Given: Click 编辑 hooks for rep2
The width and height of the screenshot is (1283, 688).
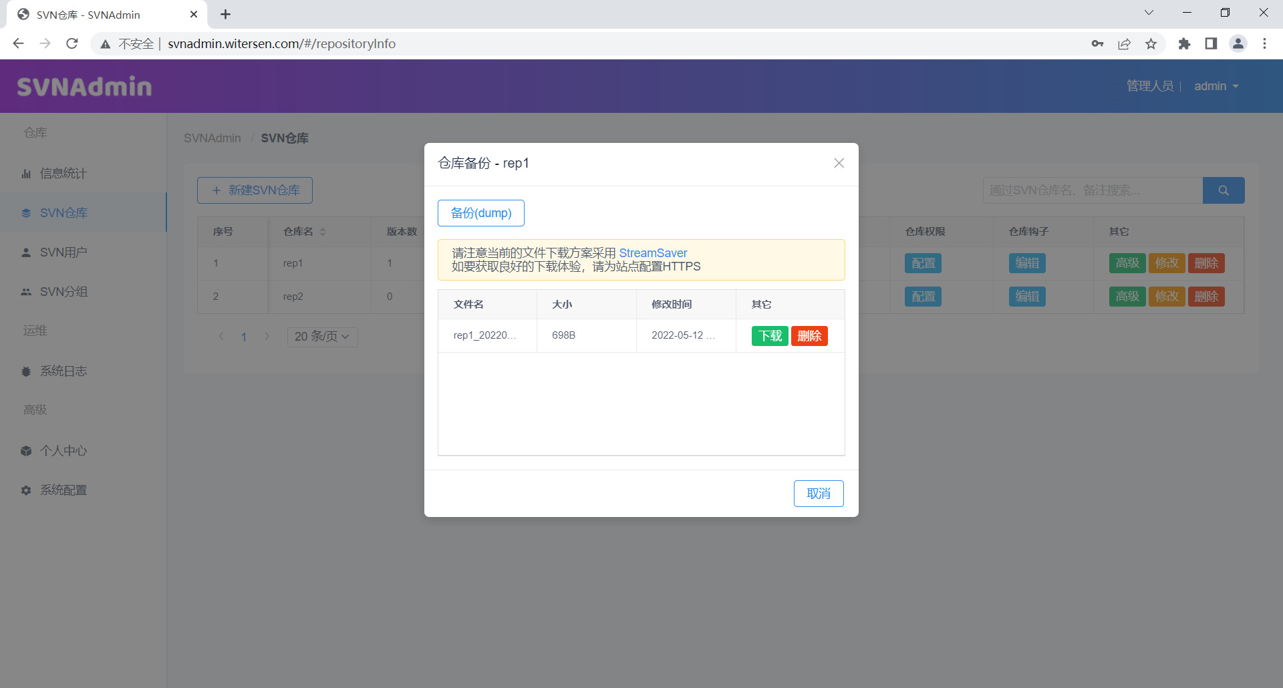Looking at the screenshot, I should [x=1027, y=297].
